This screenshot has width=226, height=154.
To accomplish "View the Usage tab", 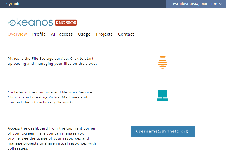I will tap(84, 34).
